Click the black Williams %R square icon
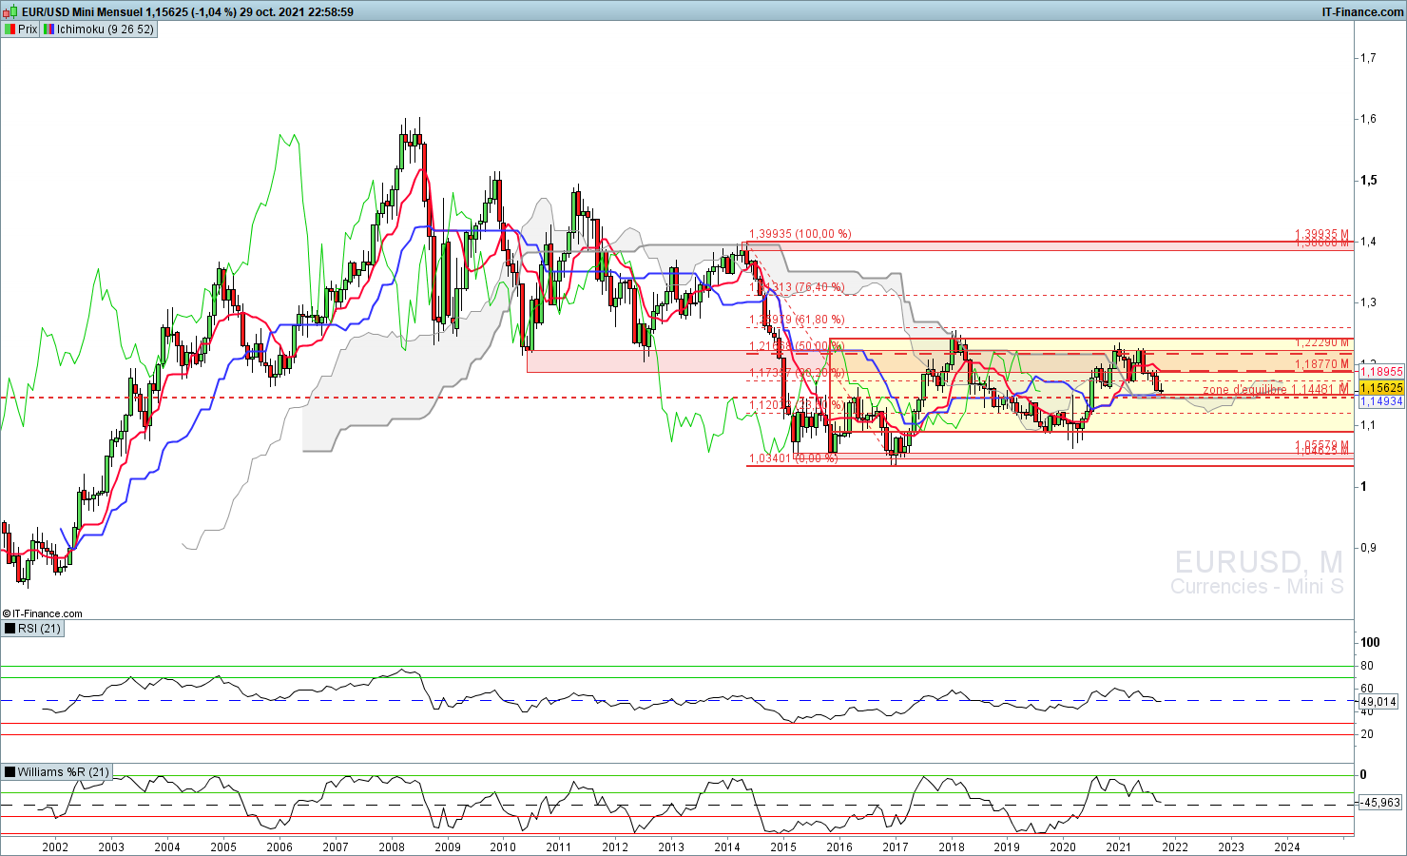Image resolution: width=1407 pixels, height=856 pixels. (x=10, y=772)
